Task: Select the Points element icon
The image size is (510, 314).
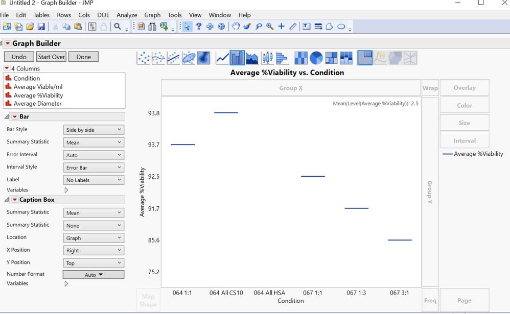Action: (x=144, y=58)
